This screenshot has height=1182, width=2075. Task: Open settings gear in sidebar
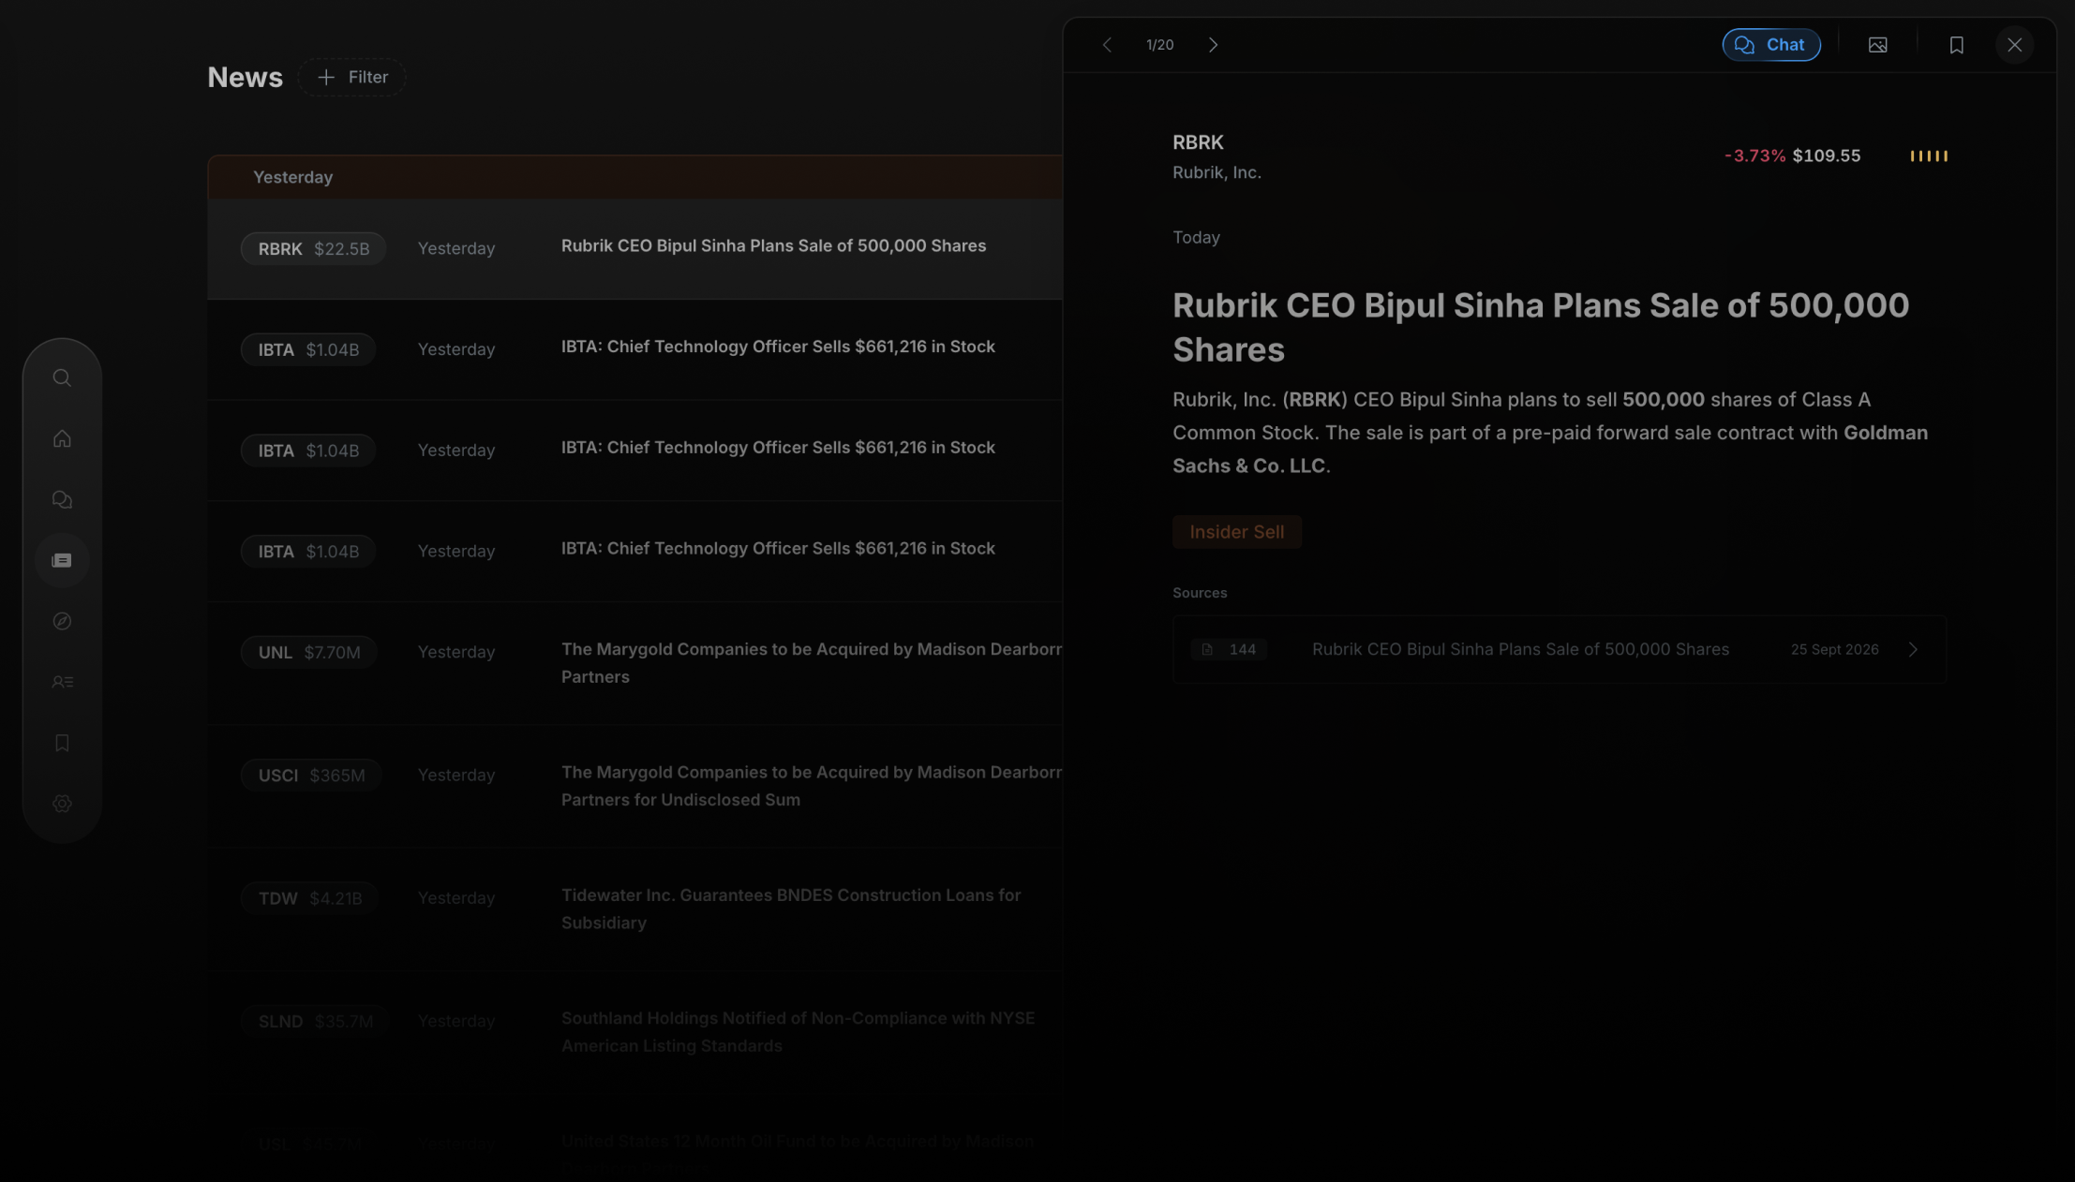coord(62,804)
